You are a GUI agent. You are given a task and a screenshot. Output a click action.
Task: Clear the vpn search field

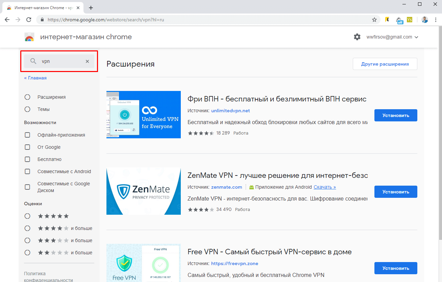[x=87, y=61]
